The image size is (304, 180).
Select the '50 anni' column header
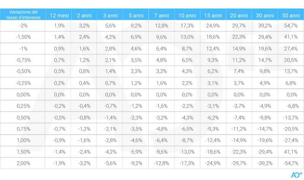point(290,15)
